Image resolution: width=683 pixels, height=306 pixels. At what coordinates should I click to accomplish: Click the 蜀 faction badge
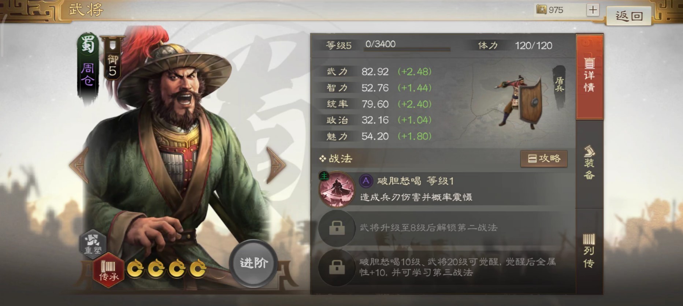[x=88, y=44]
